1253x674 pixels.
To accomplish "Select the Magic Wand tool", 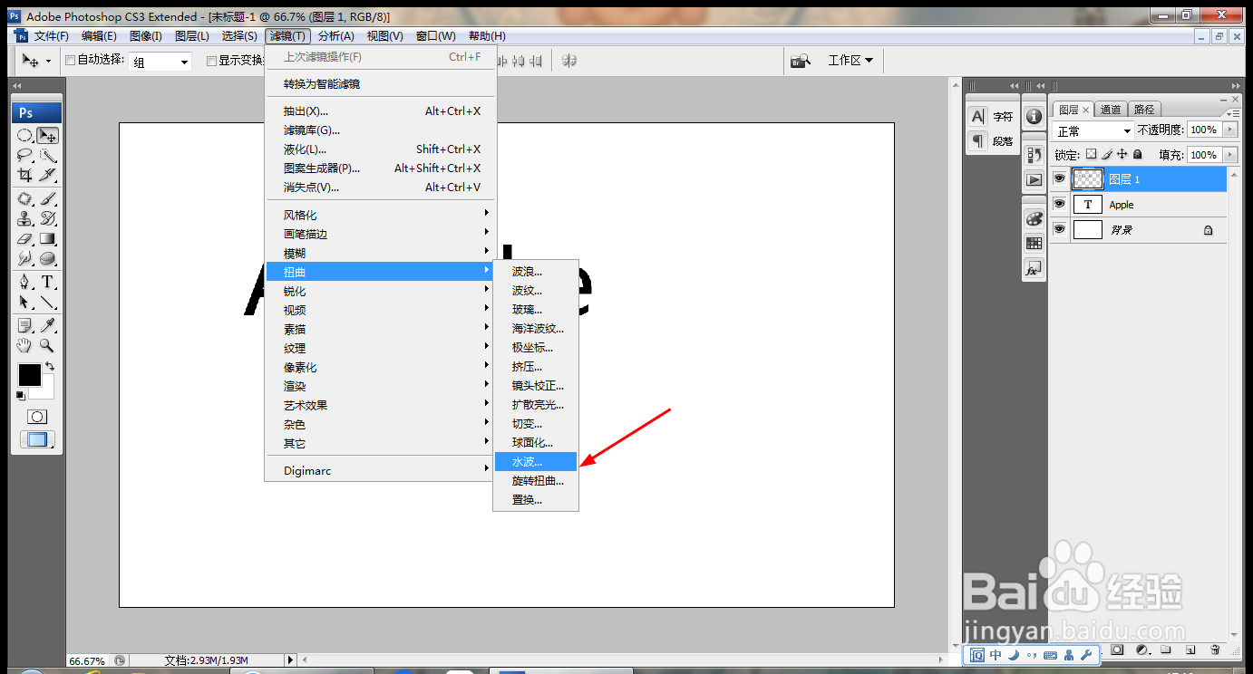I will (48, 155).
